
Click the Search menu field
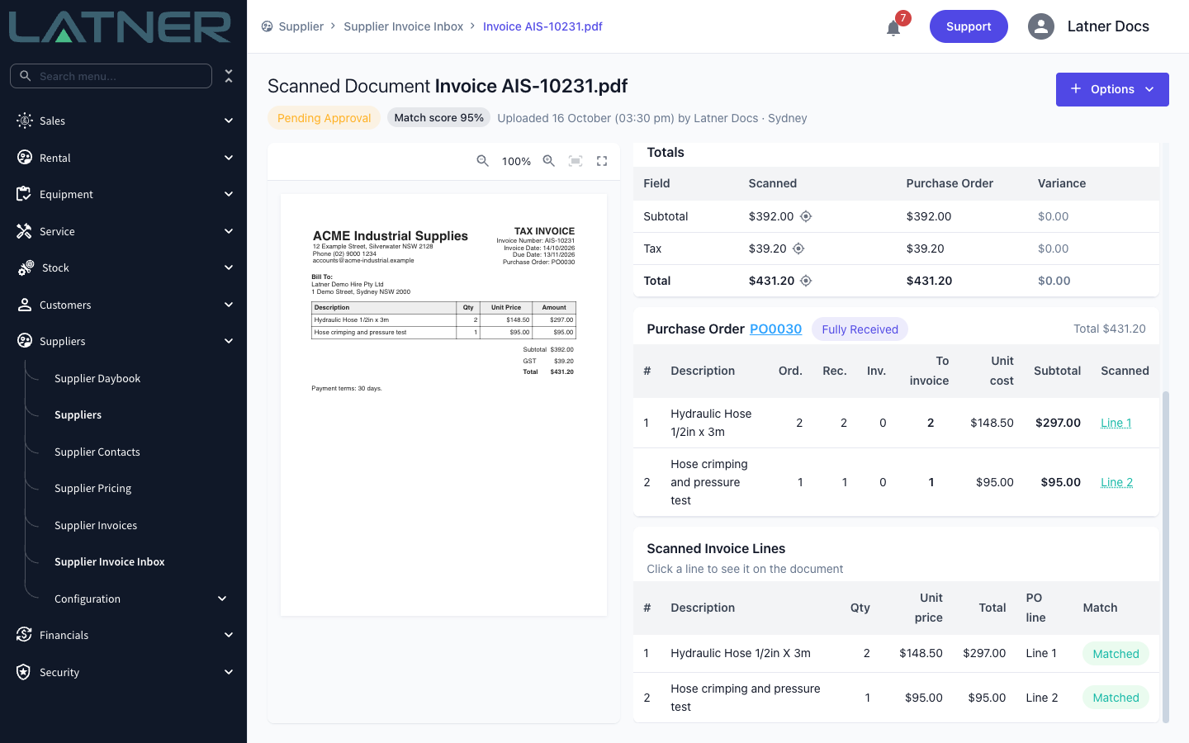click(x=111, y=76)
